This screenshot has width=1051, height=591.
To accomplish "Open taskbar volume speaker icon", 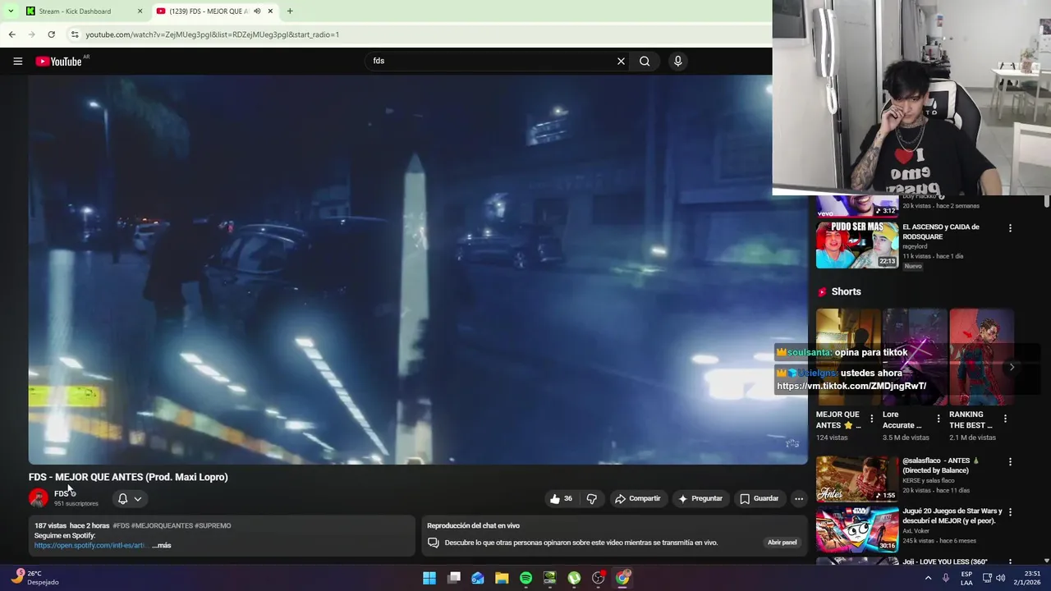I will tap(1000, 578).
